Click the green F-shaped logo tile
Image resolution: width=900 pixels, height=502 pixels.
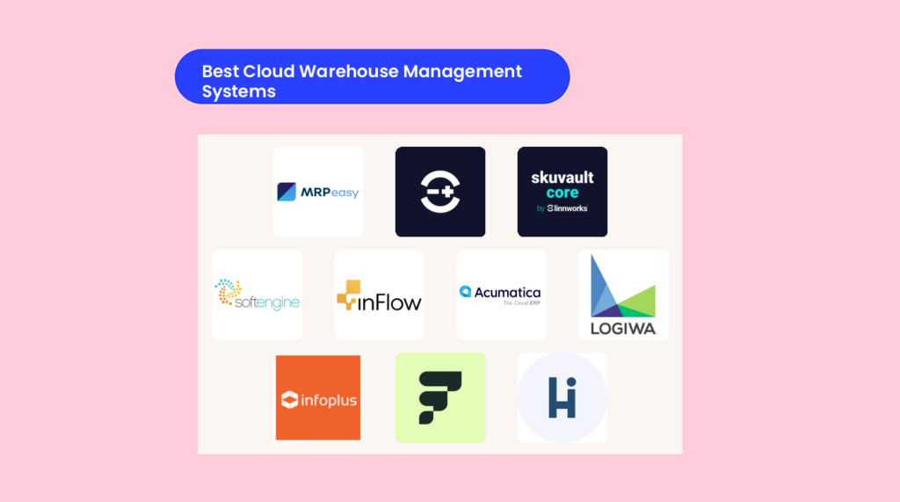tap(440, 398)
